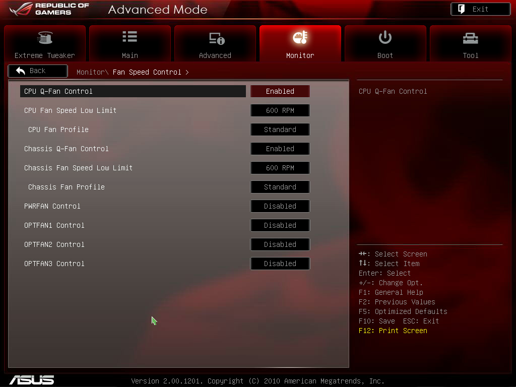The height and width of the screenshot is (387, 516).
Task: Switch to the Advanced tab label
Action: click(215, 55)
